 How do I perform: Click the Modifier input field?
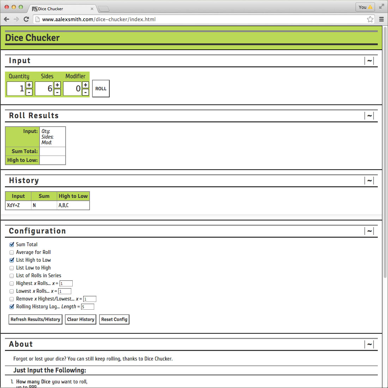(72, 89)
